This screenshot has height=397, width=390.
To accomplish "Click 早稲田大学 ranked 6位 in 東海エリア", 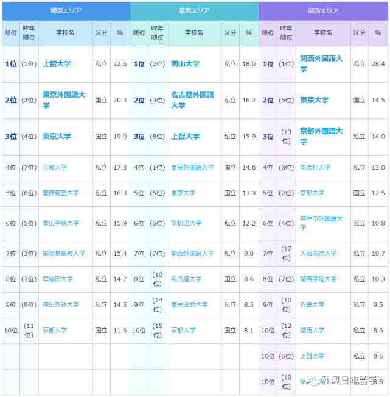I will coord(186,223).
